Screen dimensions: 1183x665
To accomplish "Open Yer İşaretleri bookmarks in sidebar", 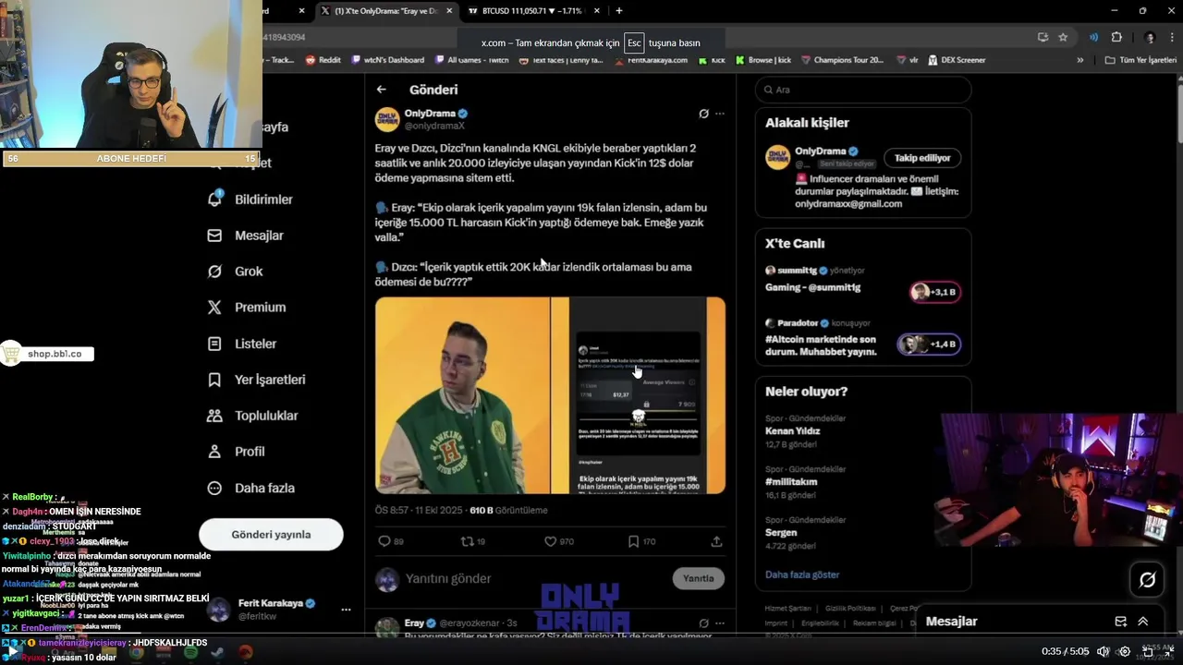I will [x=256, y=380].
